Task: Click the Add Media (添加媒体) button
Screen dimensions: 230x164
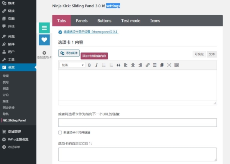Action: click(69, 53)
